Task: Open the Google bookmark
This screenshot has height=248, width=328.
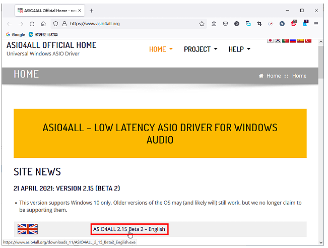Action: (16, 35)
